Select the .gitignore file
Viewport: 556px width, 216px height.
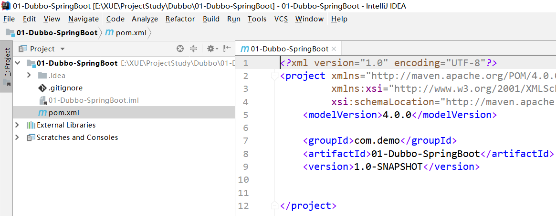(65, 88)
